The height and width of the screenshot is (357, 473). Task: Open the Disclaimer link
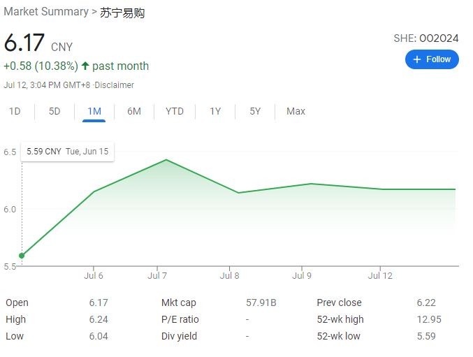(115, 85)
